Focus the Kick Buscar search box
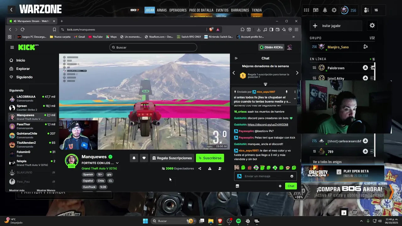 pyautogui.click(x=153, y=47)
